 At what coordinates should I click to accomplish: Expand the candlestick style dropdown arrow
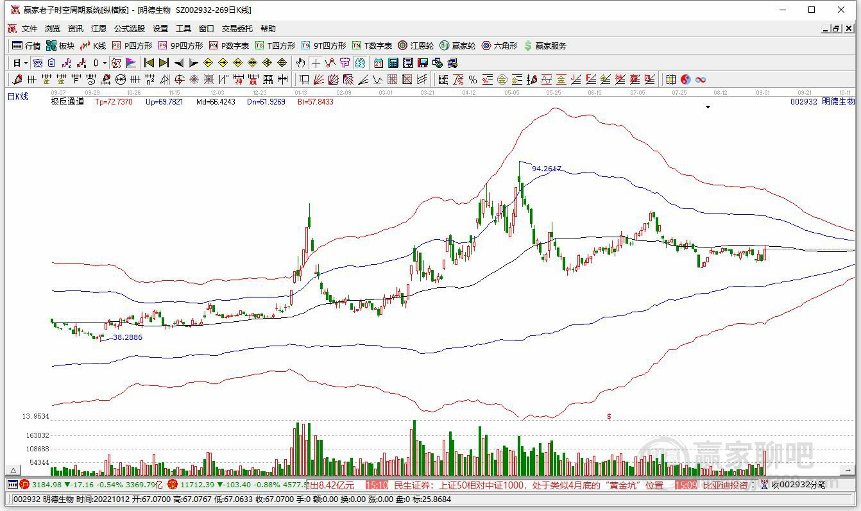105,63
